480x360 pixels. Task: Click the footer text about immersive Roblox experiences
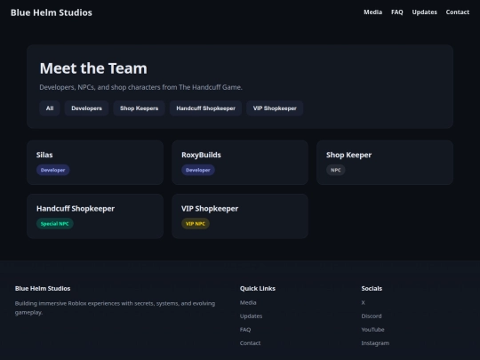click(115, 308)
